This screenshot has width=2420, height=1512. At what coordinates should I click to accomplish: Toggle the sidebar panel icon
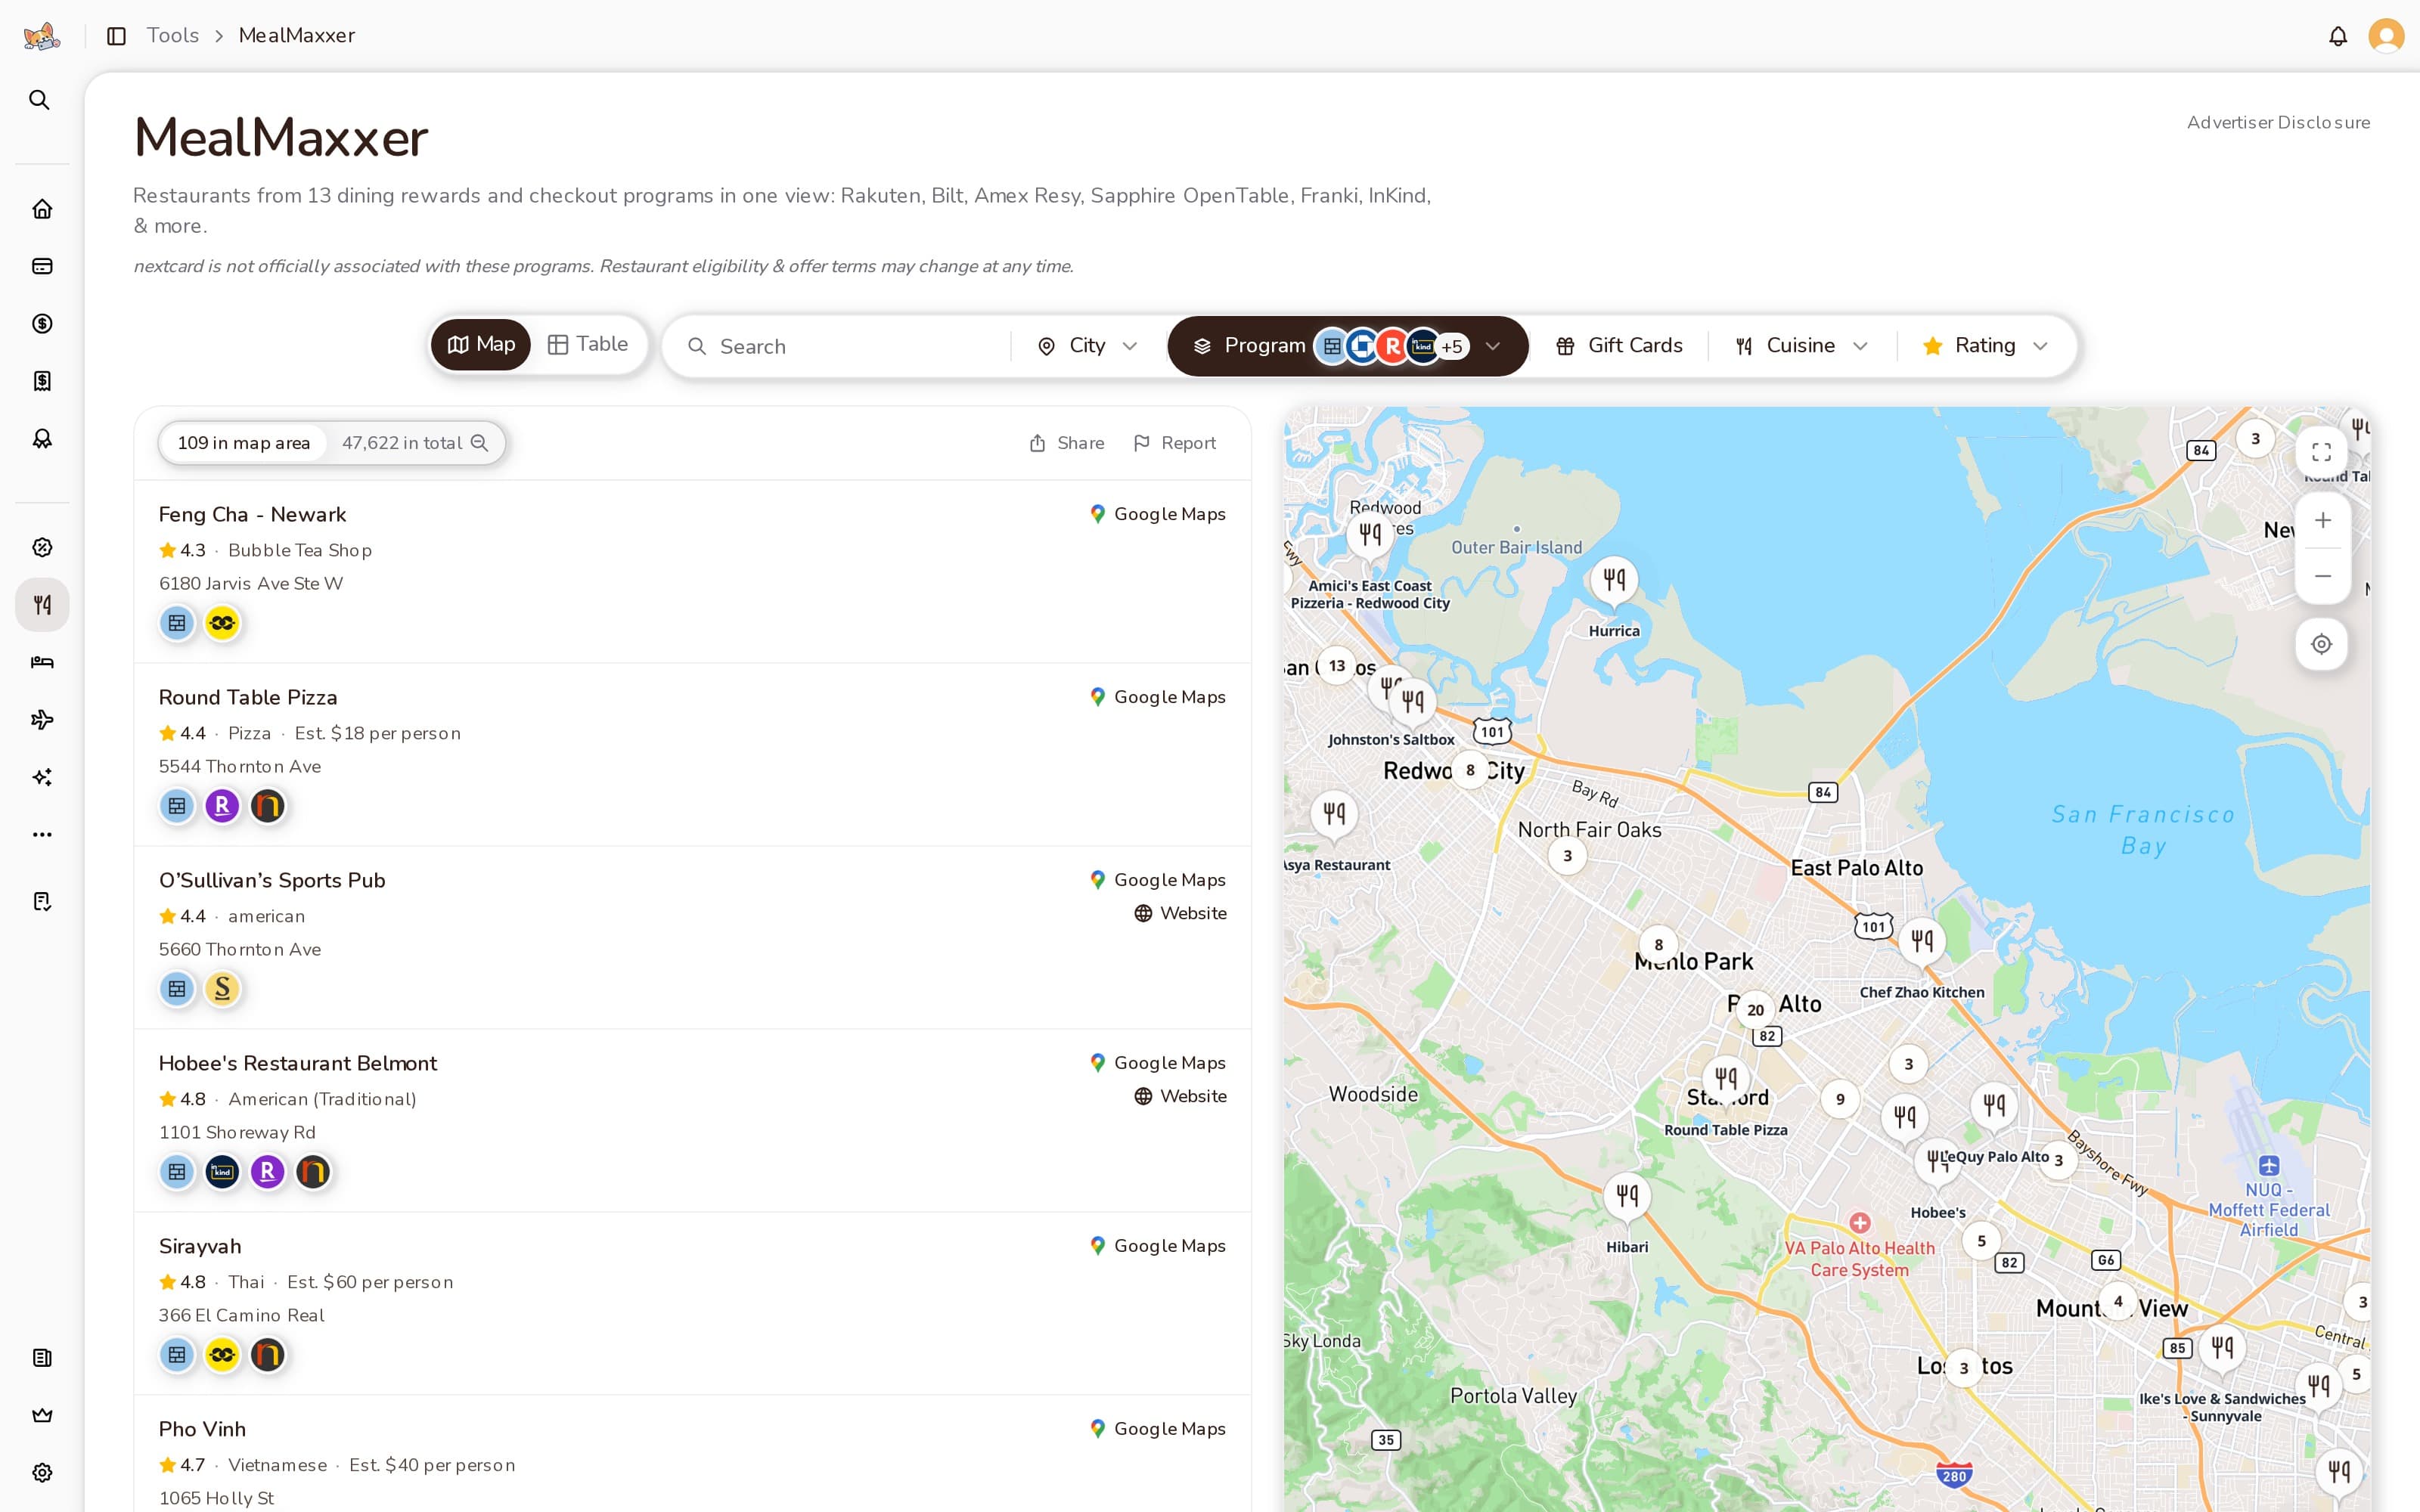click(x=116, y=36)
